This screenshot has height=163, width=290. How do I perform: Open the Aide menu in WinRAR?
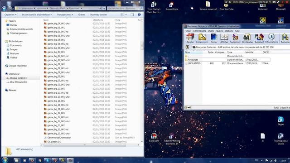tap(237, 31)
